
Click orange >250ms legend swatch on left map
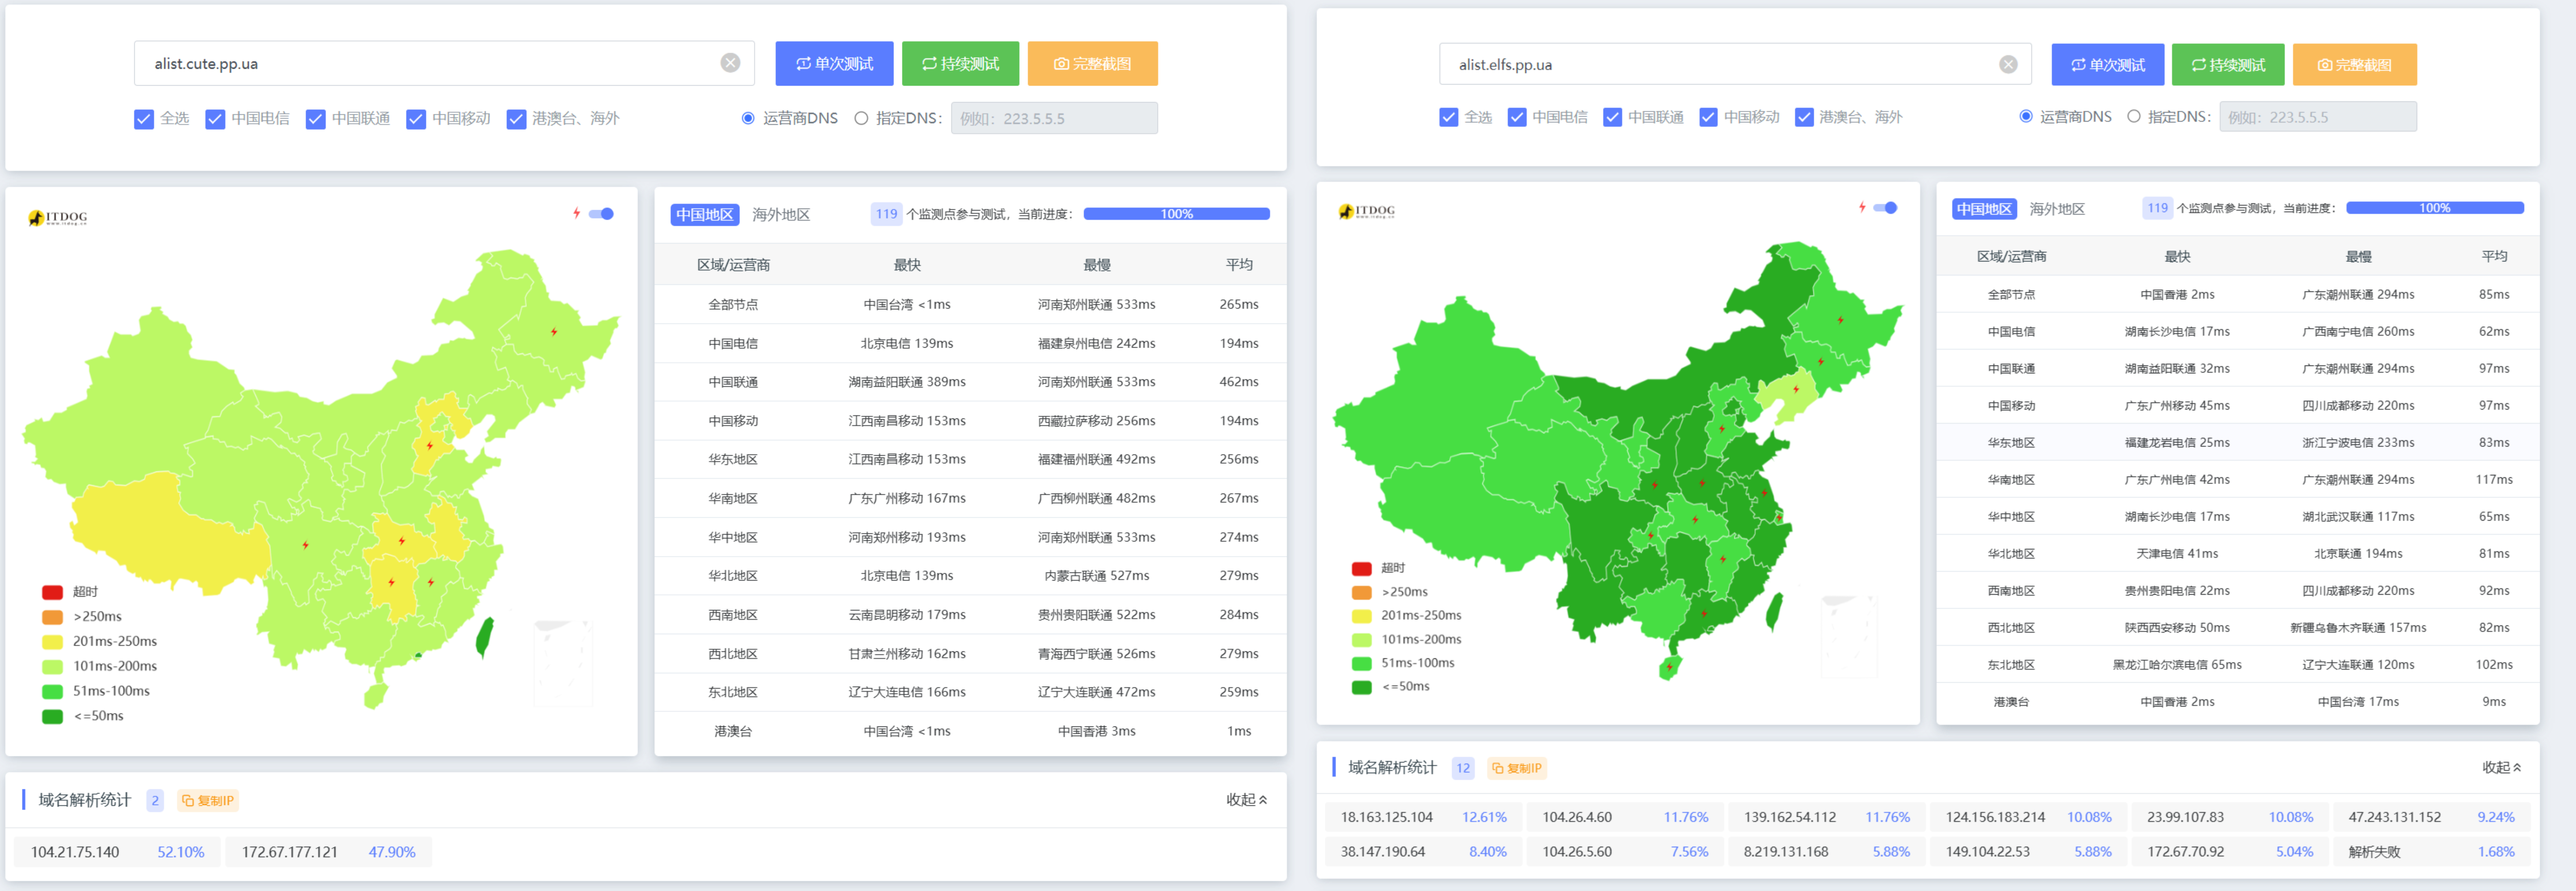[52, 617]
